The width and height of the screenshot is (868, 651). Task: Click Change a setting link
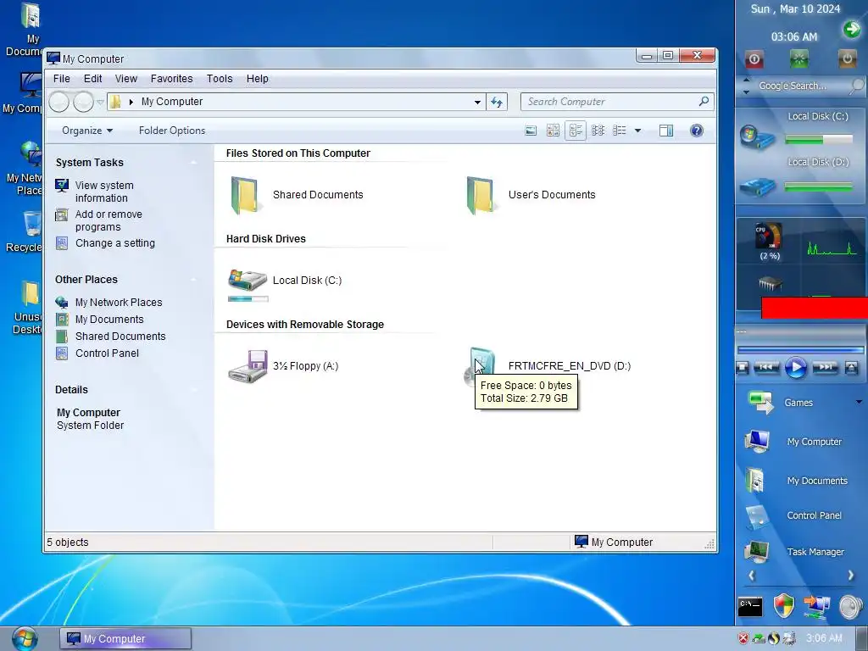[x=115, y=243]
